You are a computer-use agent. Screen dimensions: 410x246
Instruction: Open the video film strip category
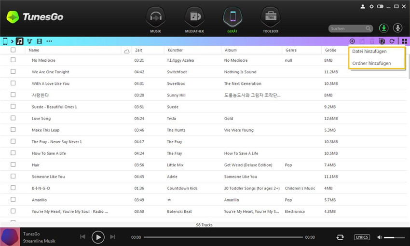coord(39,41)
